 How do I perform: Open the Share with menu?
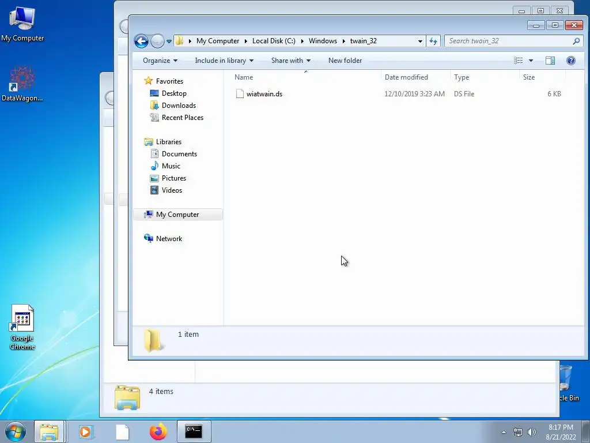coord(290,61)
